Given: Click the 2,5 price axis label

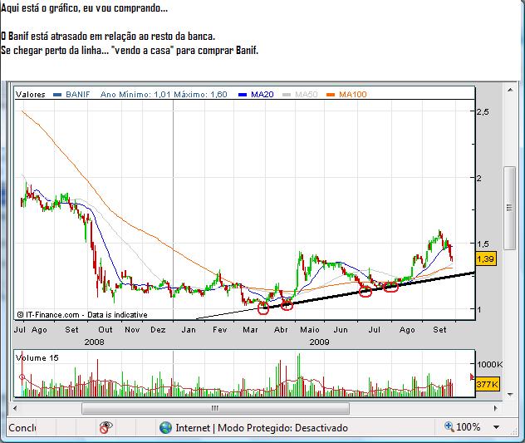Looking at the screenshot, I should (483, 112).
